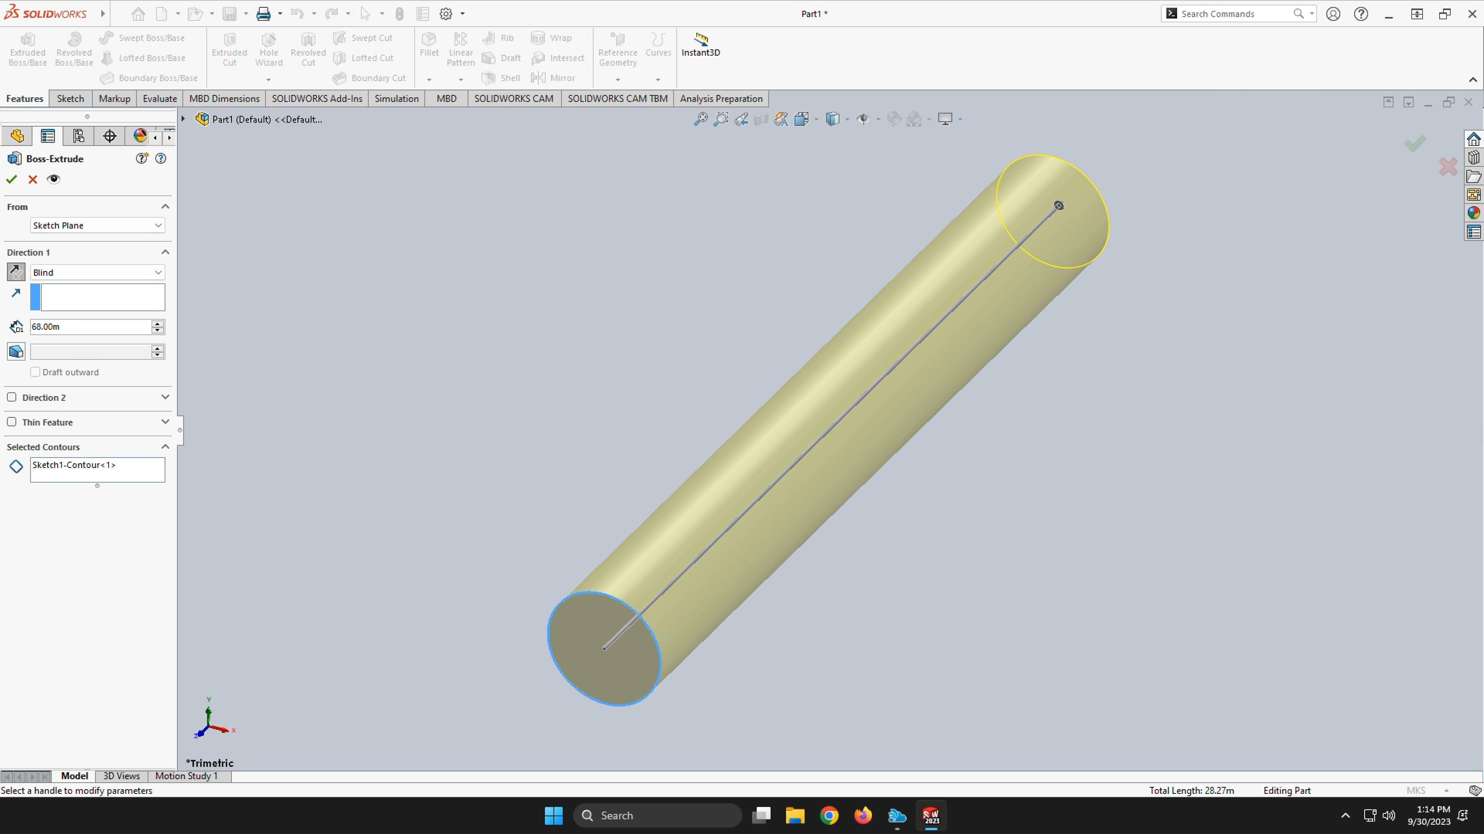
Task: Enable the Thin Feature checkbox
Action: (12, 422)
